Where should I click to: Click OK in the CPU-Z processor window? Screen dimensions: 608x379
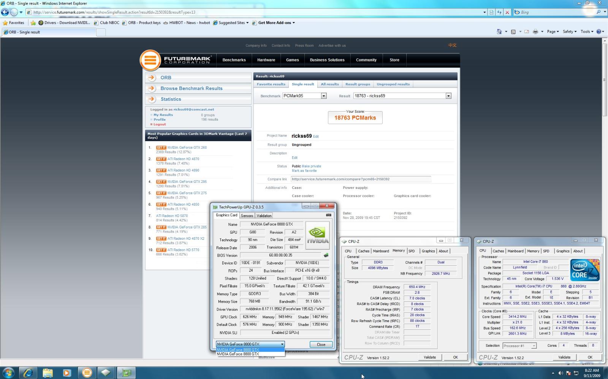click(590, 357)
